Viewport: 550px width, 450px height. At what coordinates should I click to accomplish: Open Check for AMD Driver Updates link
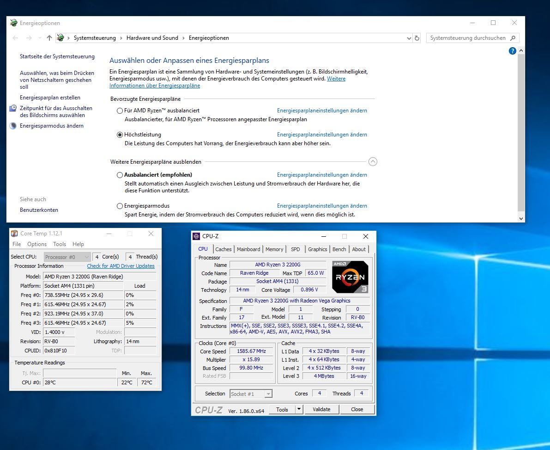121,266
